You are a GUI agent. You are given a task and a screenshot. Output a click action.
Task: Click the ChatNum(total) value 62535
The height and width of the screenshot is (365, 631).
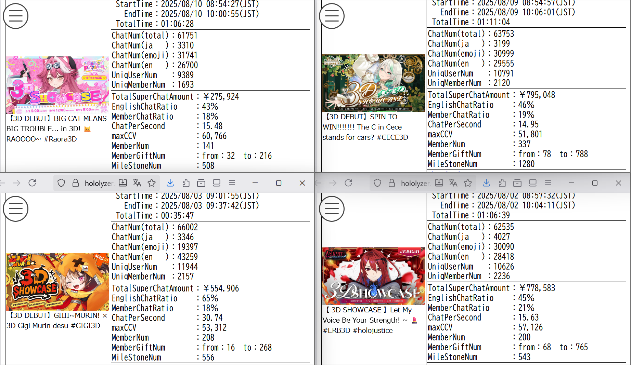[504, 227]
